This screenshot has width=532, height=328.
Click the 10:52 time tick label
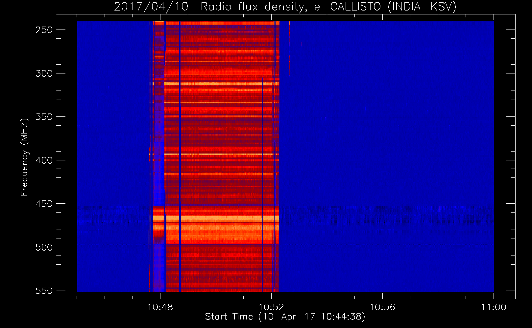(x=271, y=307)
